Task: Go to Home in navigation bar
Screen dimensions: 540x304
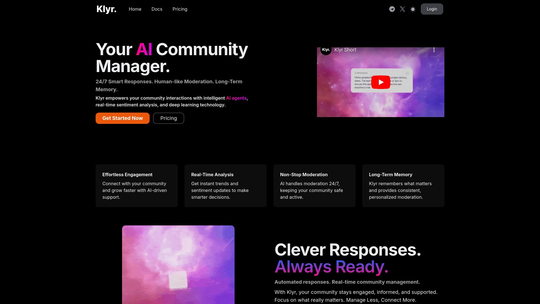Action: [135, 9]
